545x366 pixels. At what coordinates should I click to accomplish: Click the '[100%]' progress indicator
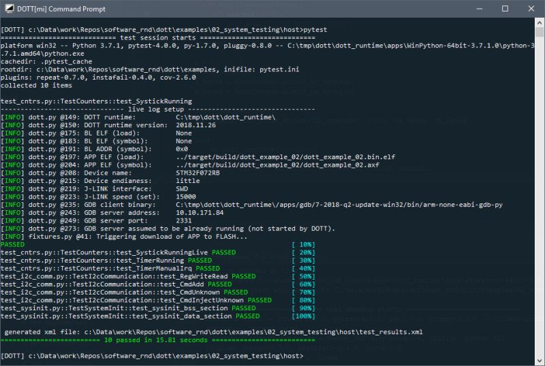303,317
